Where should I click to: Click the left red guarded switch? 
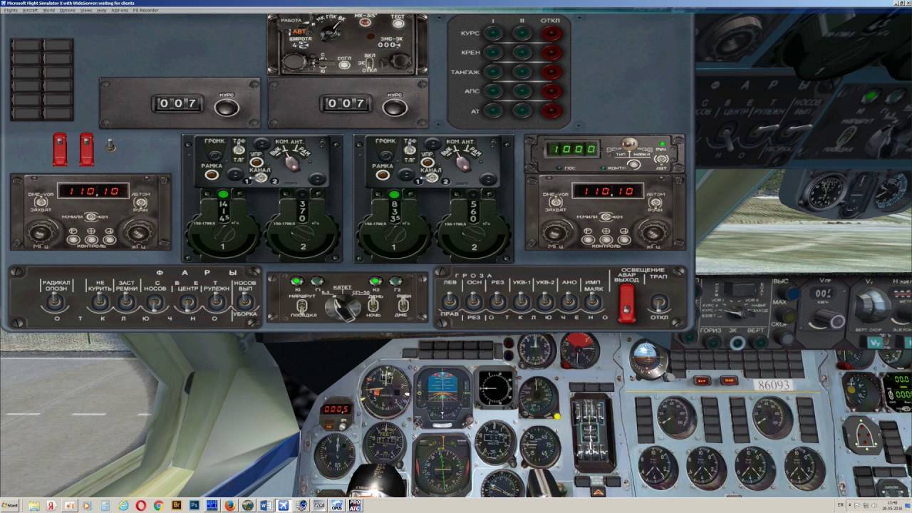(60, 149)
